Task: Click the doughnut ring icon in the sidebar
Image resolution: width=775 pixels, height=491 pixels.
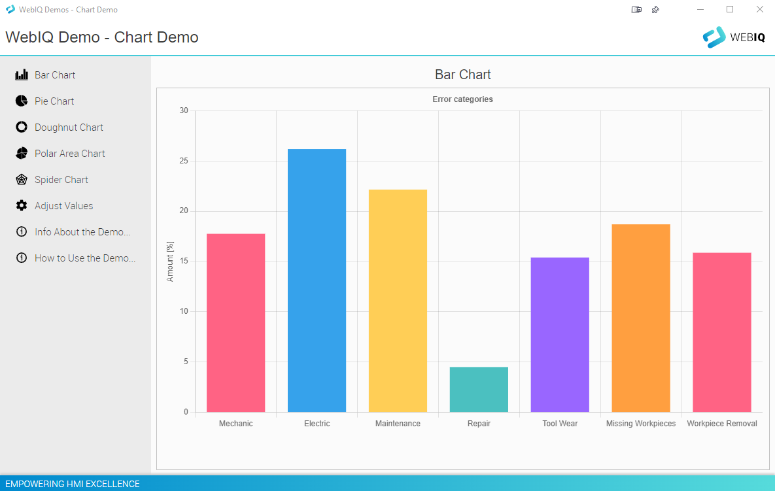Action: click(x=21, y=127)
